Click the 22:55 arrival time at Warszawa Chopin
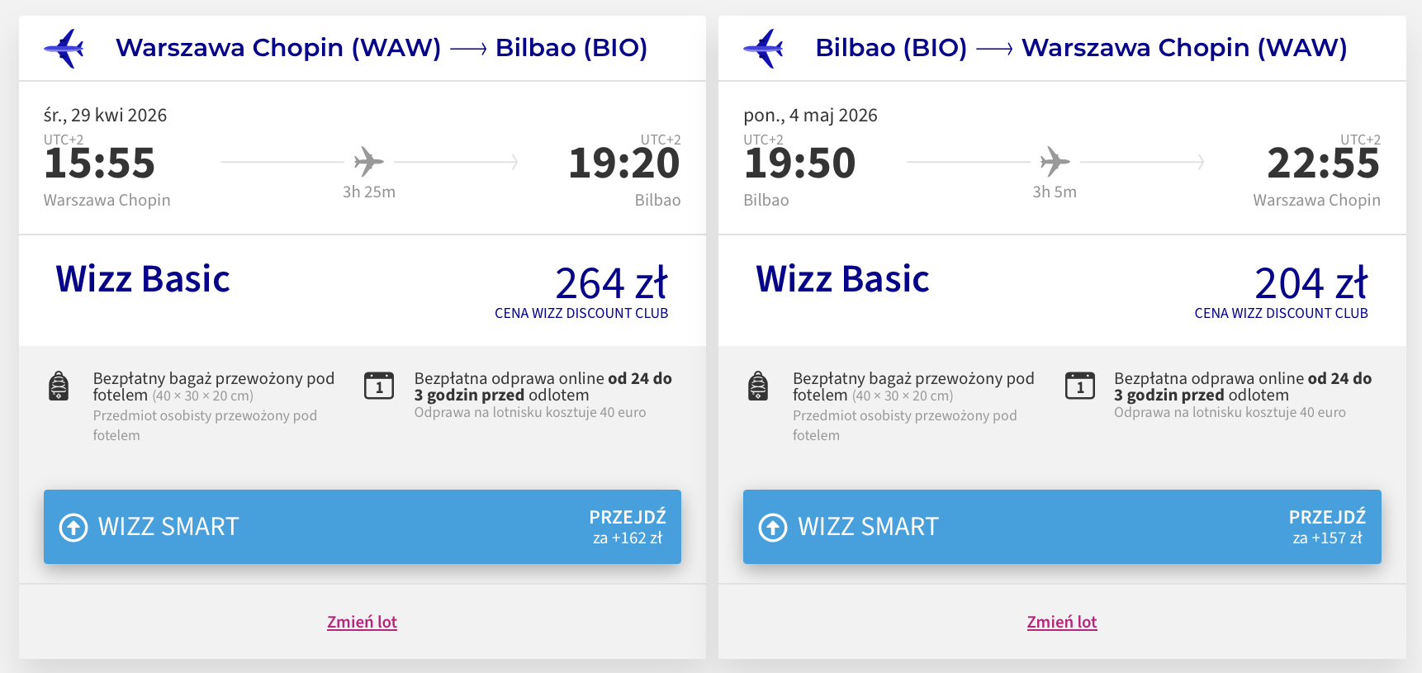 (1323, 163)
